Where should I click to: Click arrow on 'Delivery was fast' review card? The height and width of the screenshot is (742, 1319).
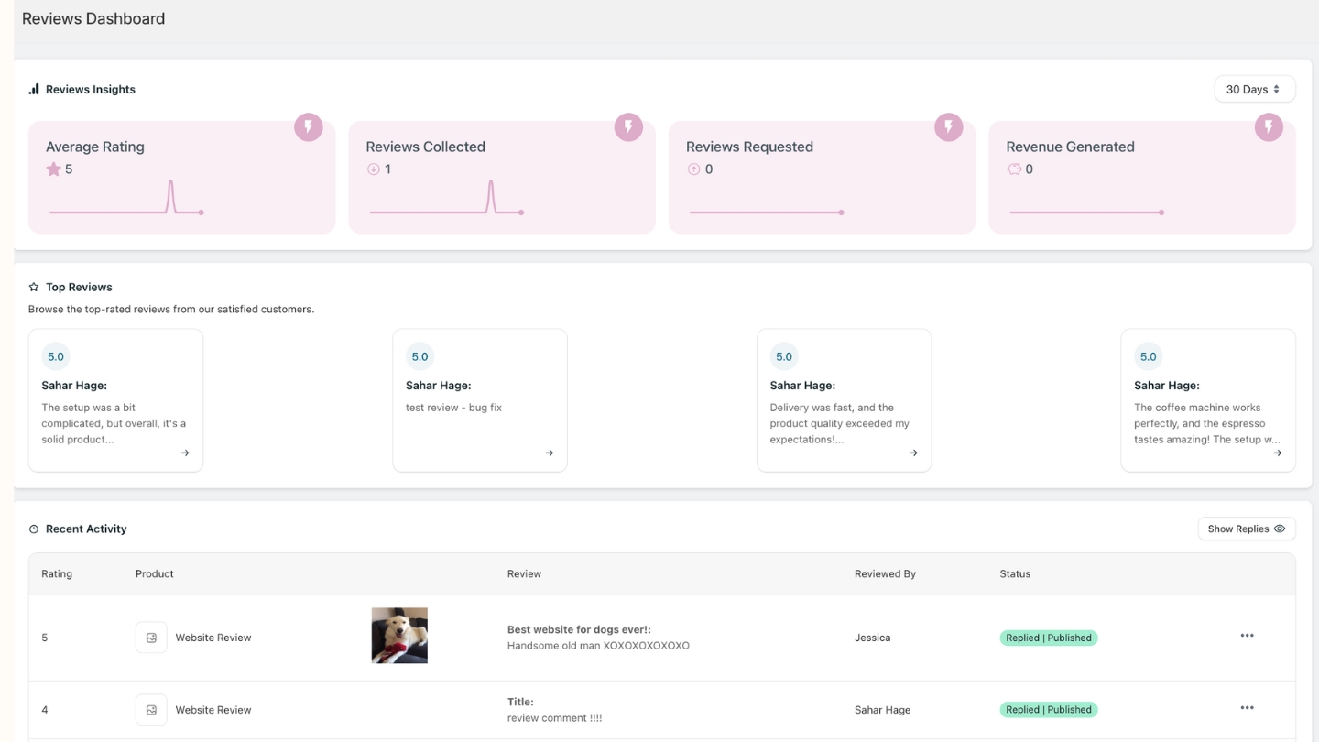pos(913,453)
